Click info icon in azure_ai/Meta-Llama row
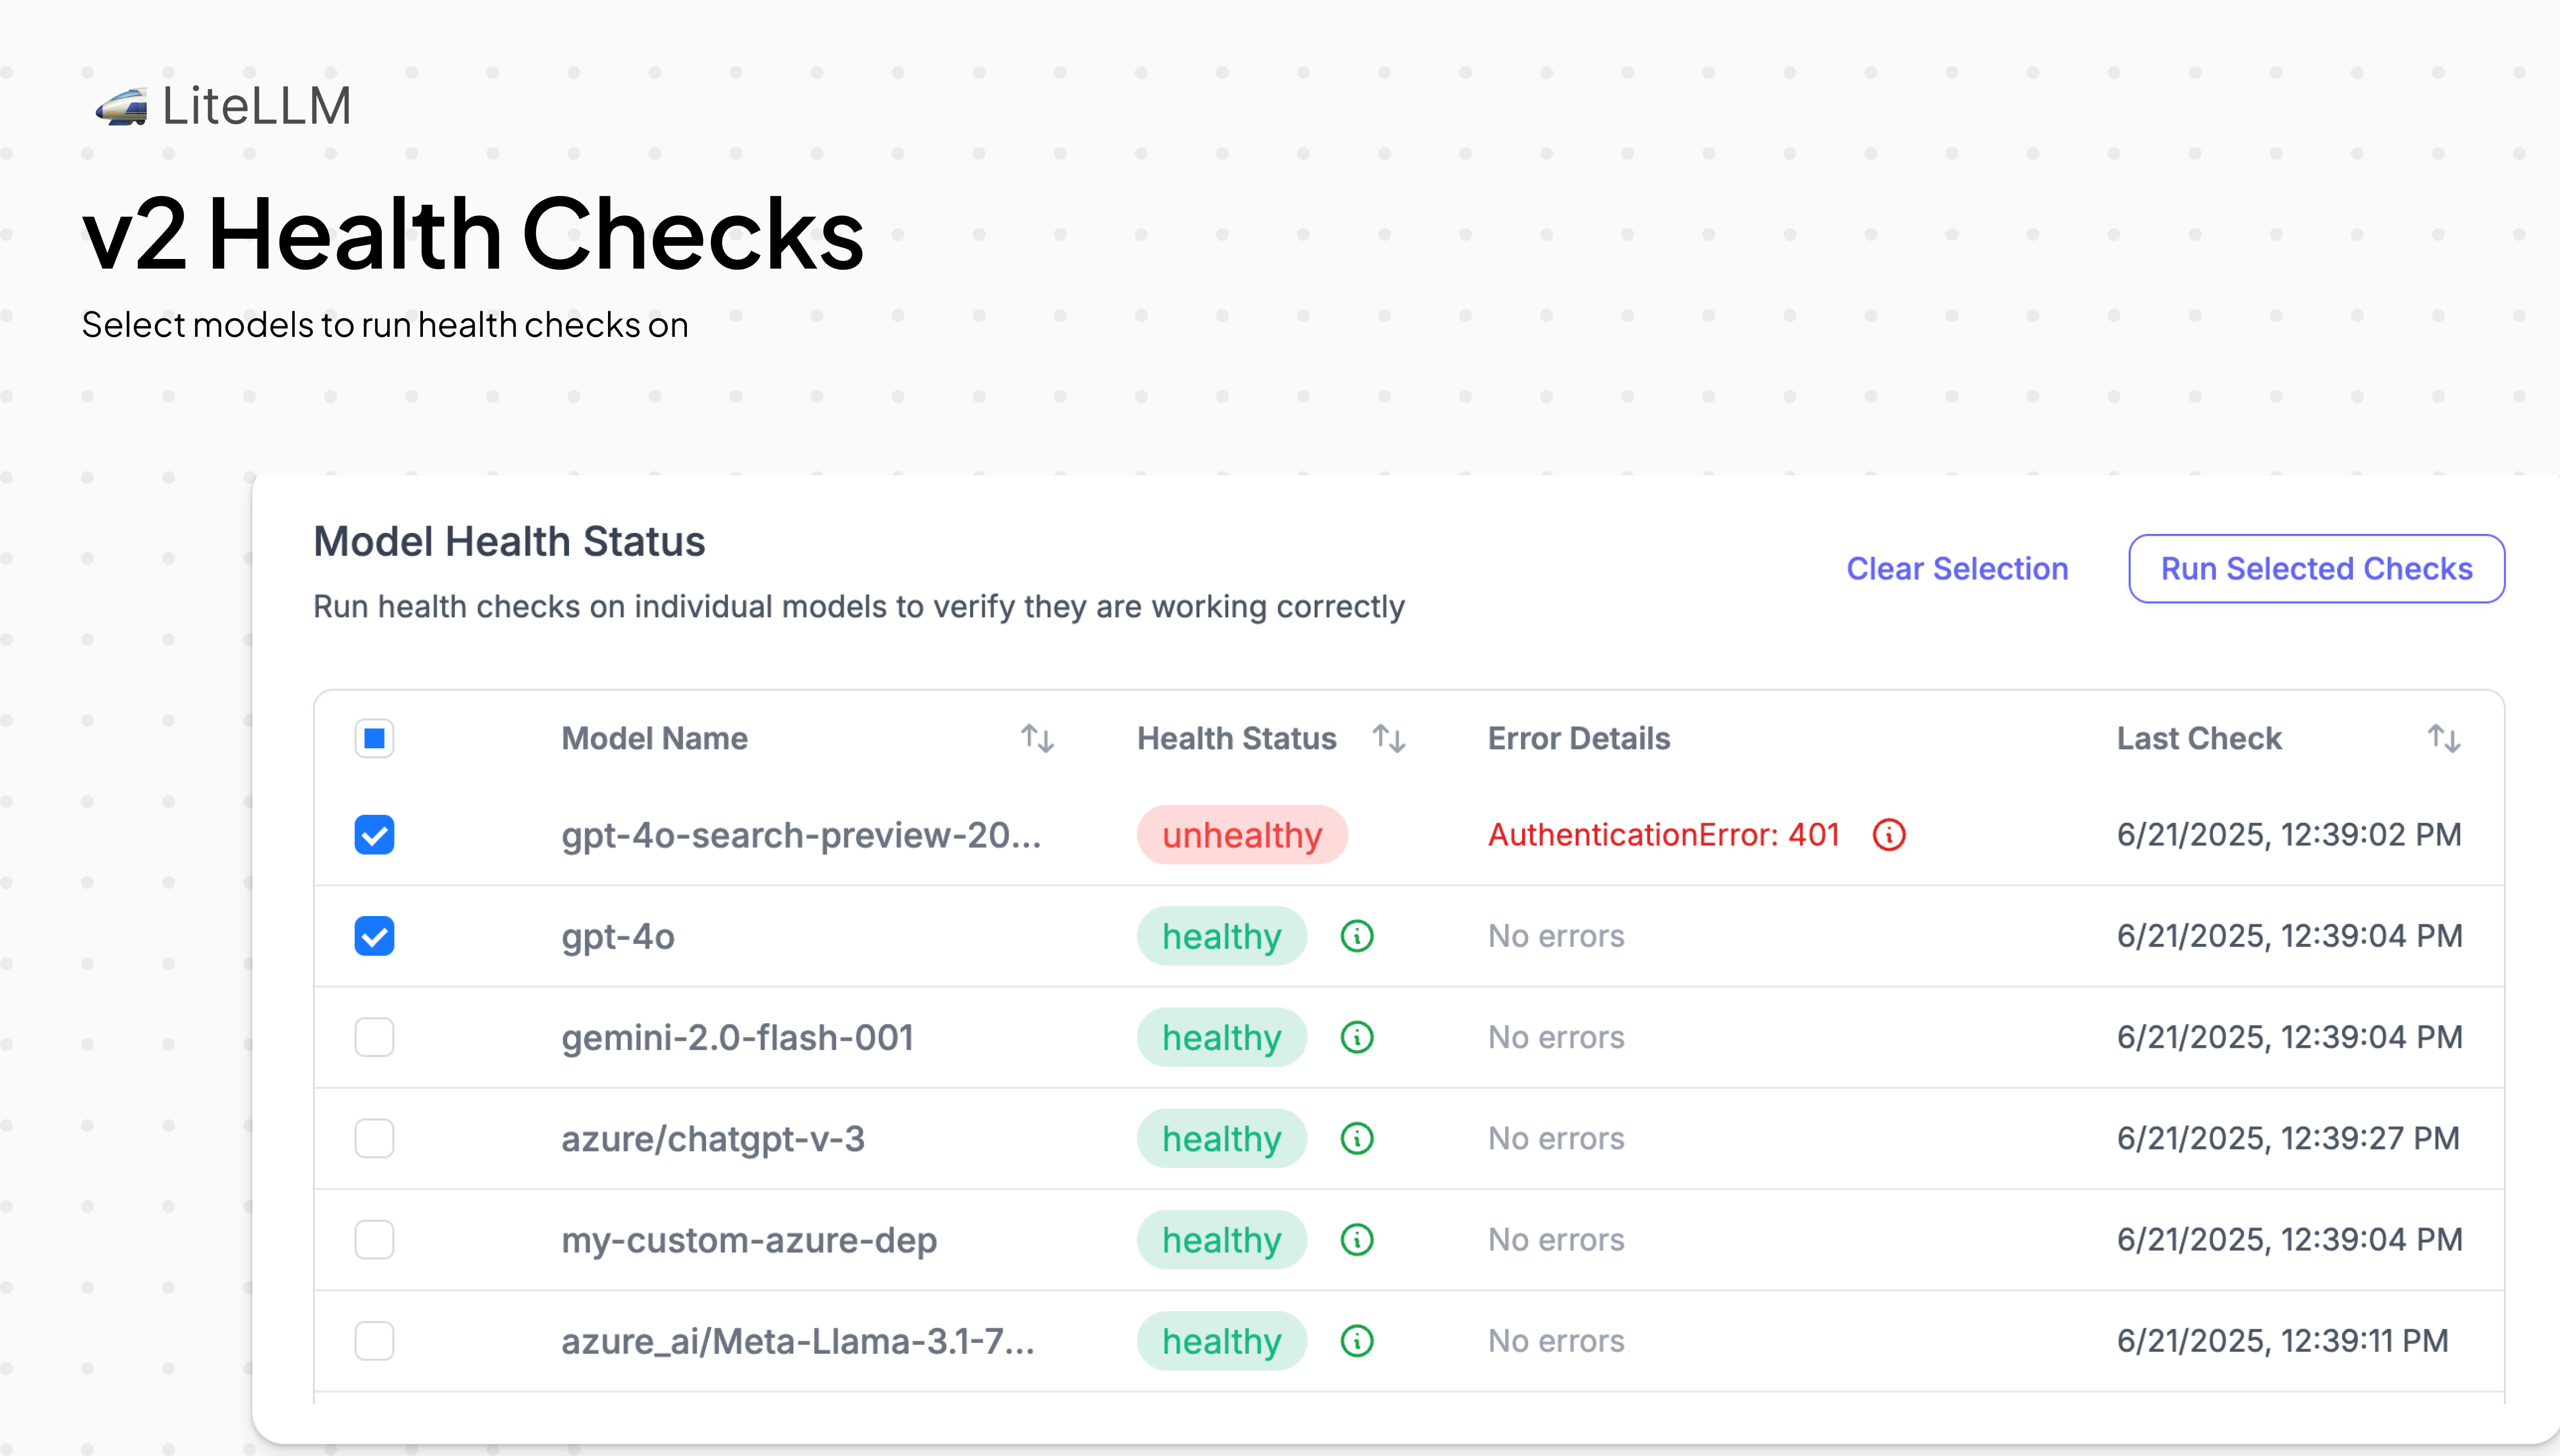2560x1456 pixels. pyautogui.click(x=1356, y=1341)
